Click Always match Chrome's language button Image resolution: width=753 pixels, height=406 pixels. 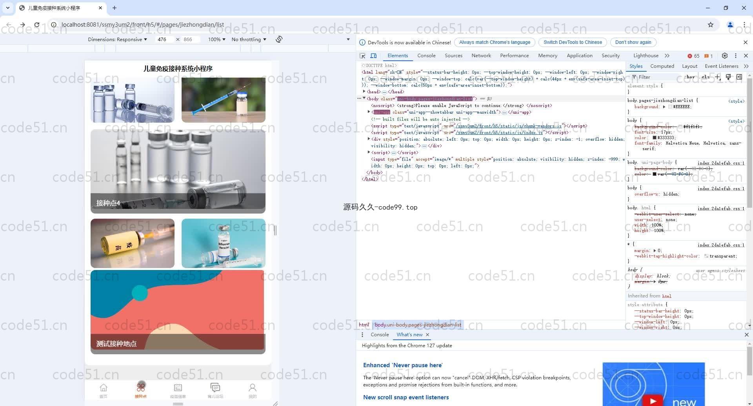495,42
